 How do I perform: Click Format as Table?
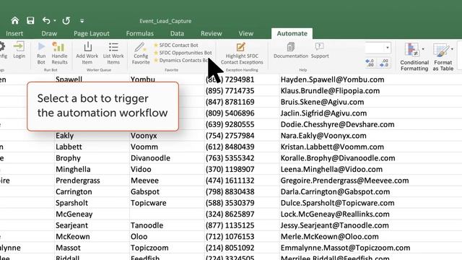[x=443, y=56]
